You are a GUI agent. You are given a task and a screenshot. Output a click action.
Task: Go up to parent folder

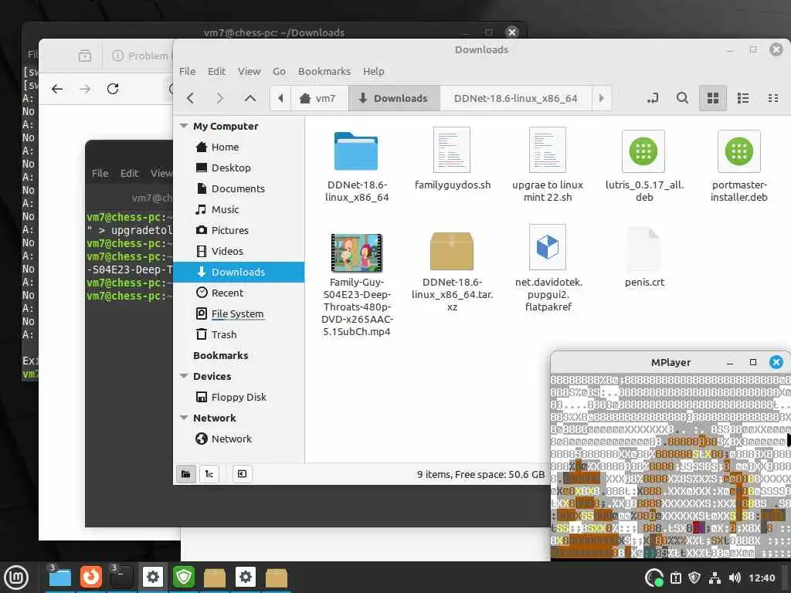tap(250, 98)
